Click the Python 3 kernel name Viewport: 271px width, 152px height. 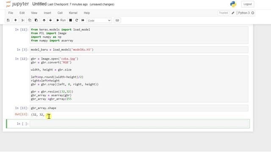tap(244, 13)
